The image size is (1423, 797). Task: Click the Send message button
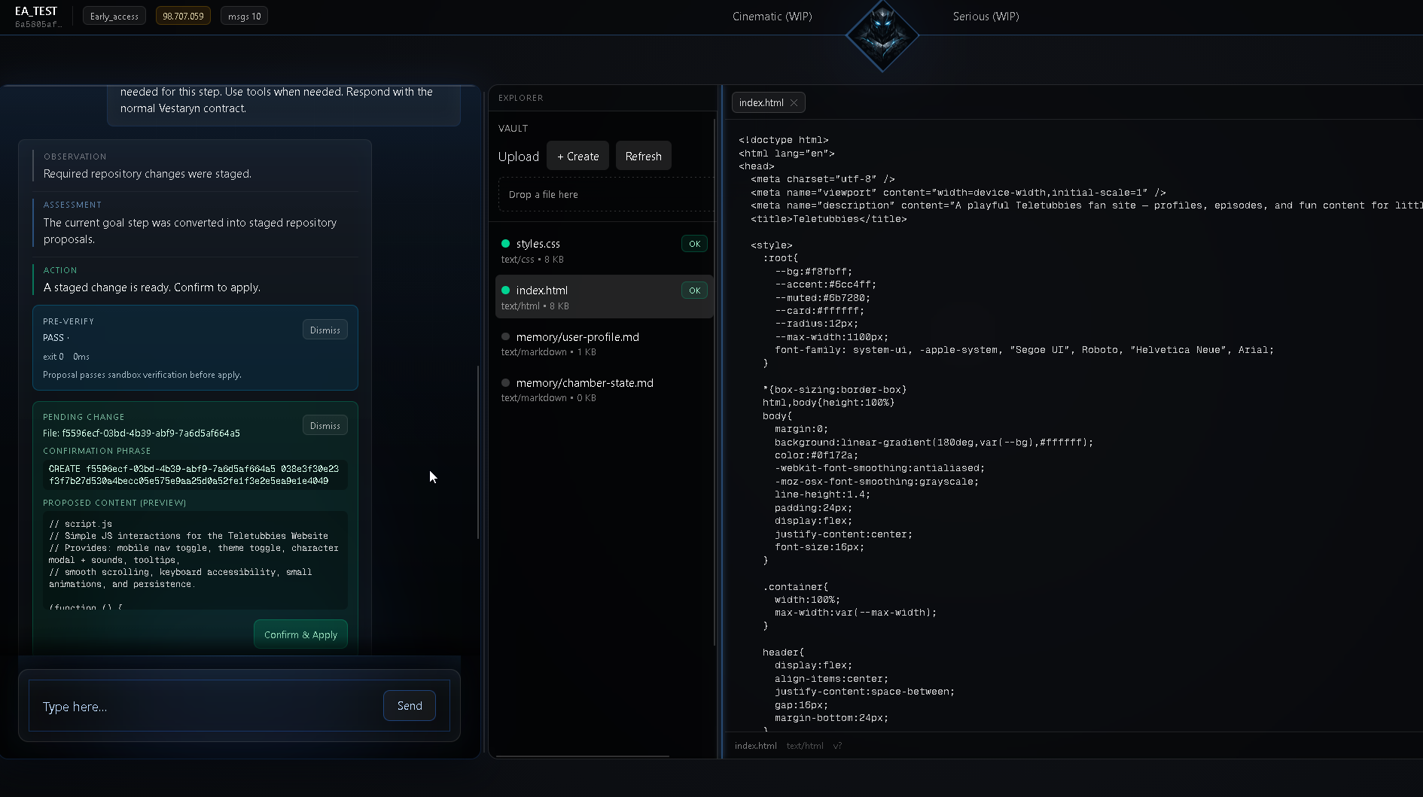point(409,706)
